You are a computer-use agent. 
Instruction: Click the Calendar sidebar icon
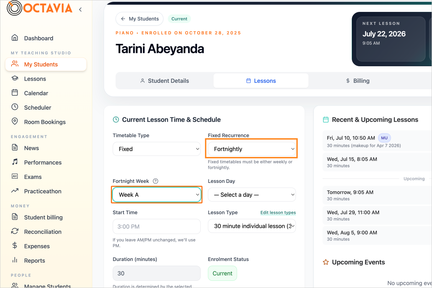tap(15, 93)
